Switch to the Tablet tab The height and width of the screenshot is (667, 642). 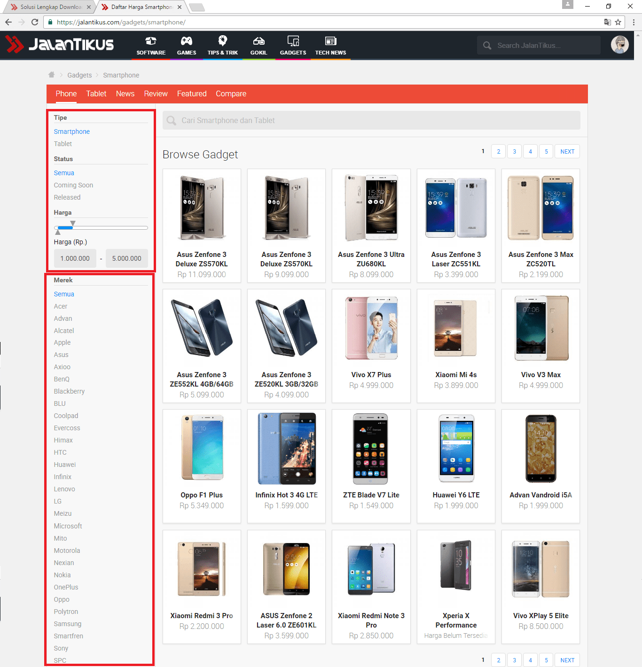[96, 94]
